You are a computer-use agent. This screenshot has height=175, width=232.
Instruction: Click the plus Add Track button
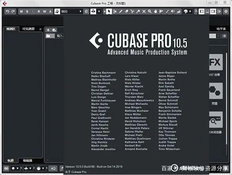48,30
